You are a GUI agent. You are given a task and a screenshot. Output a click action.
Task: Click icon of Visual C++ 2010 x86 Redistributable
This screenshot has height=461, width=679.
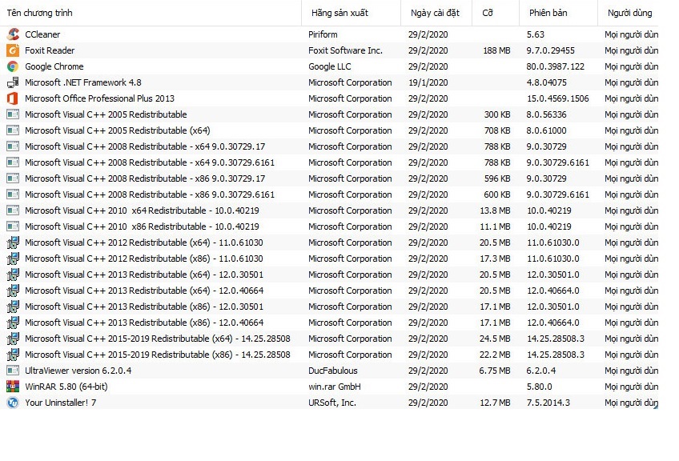click(13, 226)
